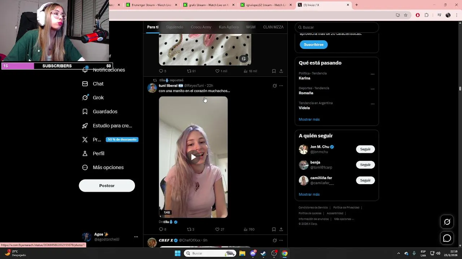The image size is (462, 259).
Task: Open Condiciones de Servicio footer link
Action: pyautogui.click(x=313, y=208)
